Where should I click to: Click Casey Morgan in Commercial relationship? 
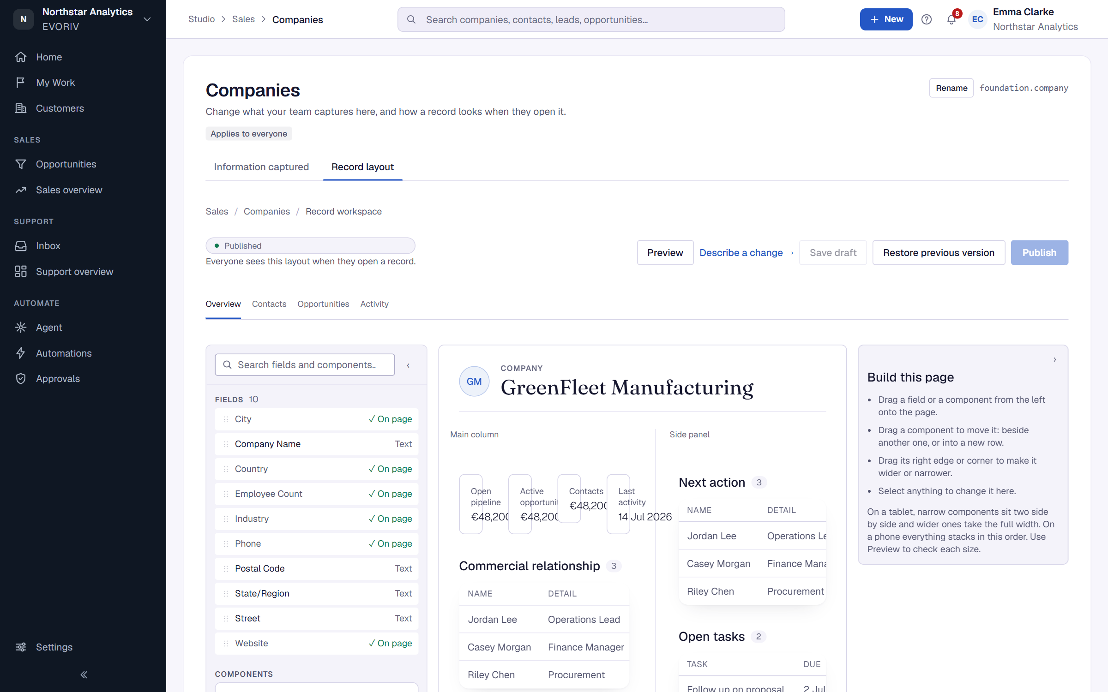[499, 647]
